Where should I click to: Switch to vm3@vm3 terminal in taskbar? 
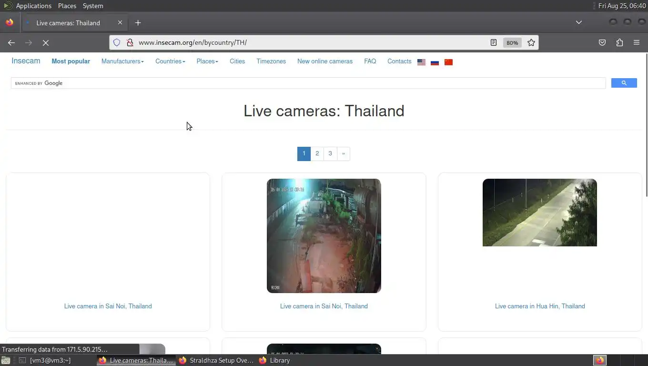[45, 360]
